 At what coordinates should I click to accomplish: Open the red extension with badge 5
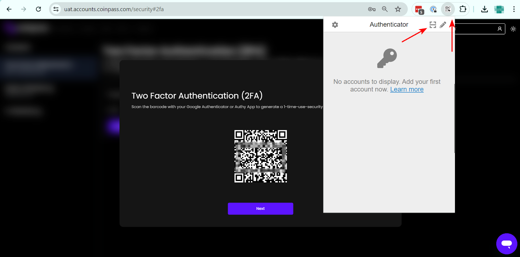pos(419,9)
